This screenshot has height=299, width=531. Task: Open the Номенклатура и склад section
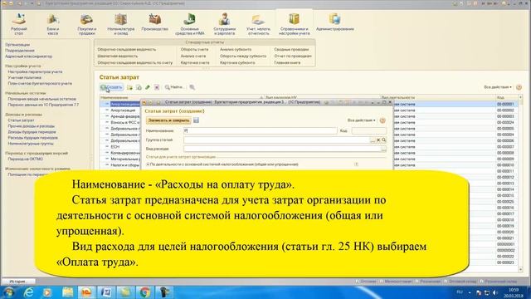click(120, 24)
